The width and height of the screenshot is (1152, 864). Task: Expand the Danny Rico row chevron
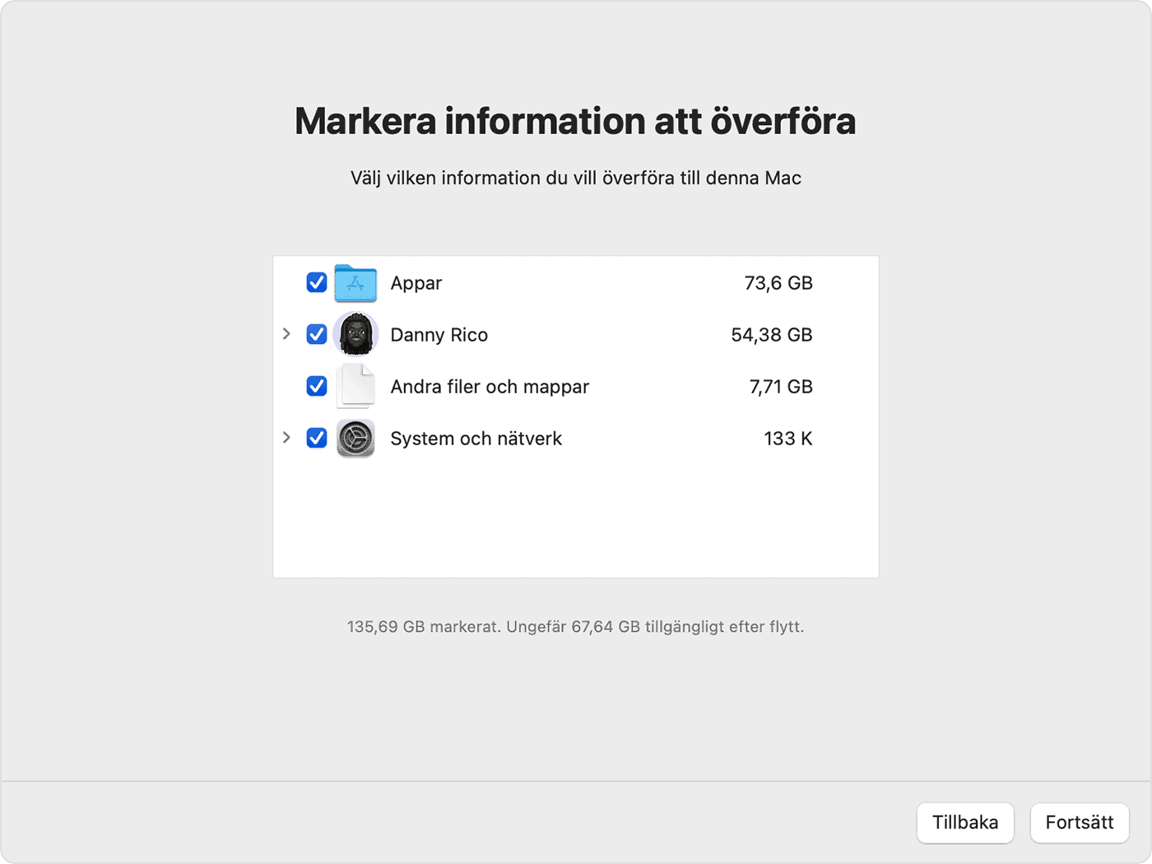pos(286,334)
